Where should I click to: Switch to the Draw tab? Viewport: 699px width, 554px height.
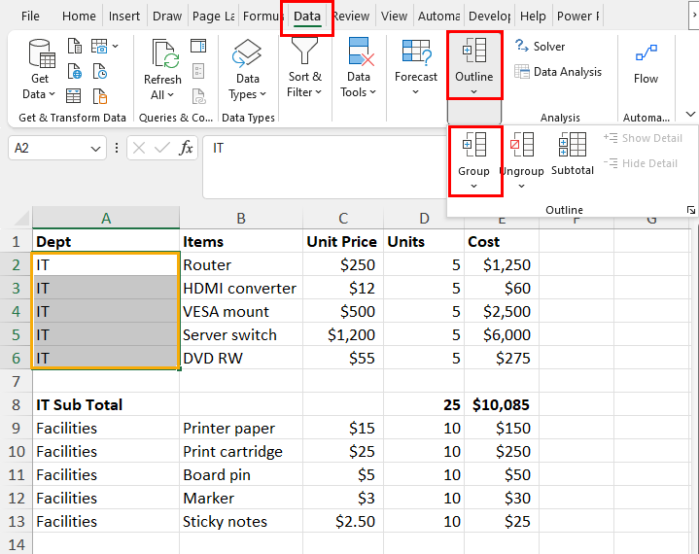click(167, 17)
